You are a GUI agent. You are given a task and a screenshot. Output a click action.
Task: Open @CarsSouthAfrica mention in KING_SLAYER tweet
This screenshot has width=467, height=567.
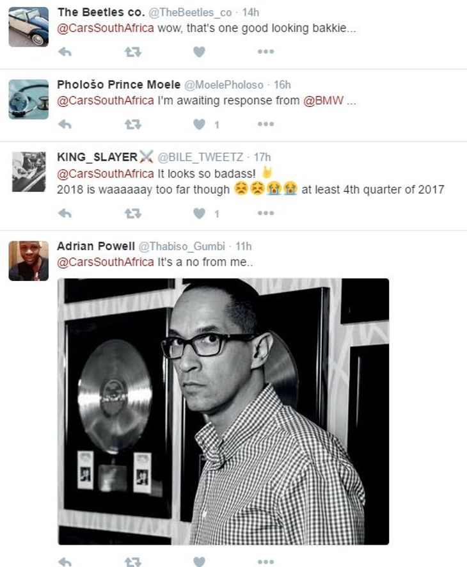pyautogui.click(x=106, y=173)
